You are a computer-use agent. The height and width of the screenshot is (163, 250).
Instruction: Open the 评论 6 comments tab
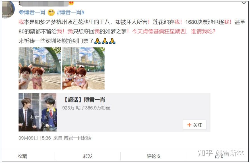point(153,156)
